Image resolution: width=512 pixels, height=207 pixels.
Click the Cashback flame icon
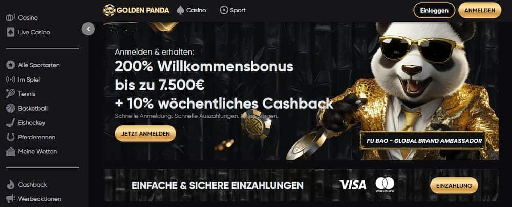tap(10, 184)
